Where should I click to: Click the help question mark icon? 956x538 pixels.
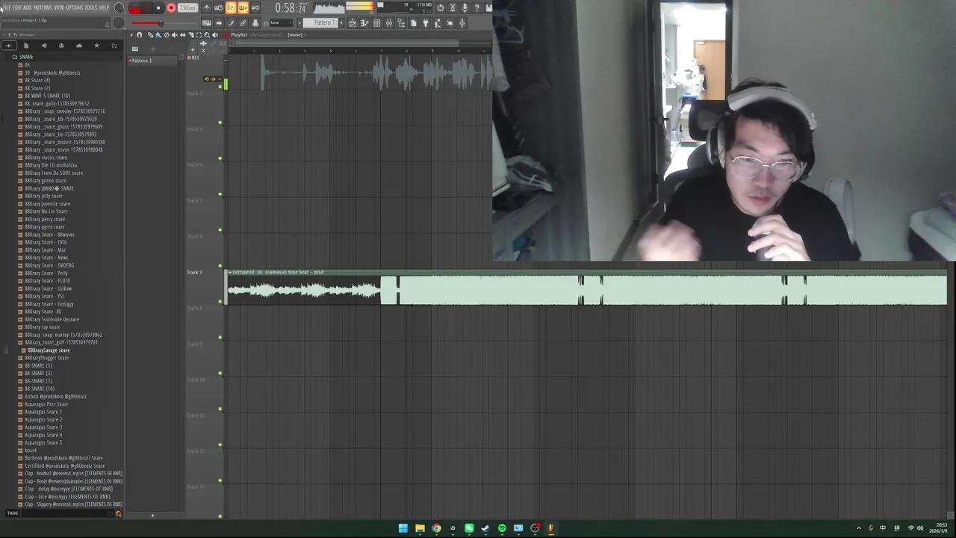pos(477,8)
